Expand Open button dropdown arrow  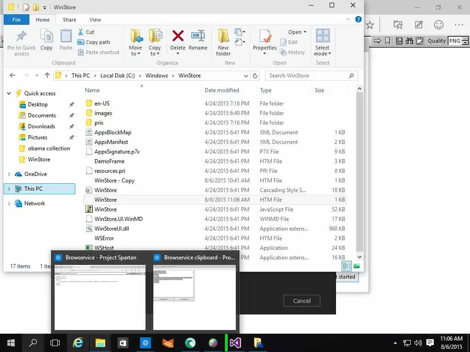click(305, 32)
